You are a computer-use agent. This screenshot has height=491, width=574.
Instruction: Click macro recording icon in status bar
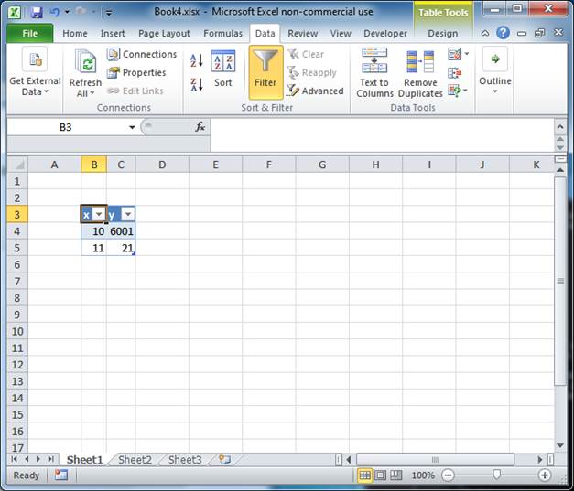point(61,475)
